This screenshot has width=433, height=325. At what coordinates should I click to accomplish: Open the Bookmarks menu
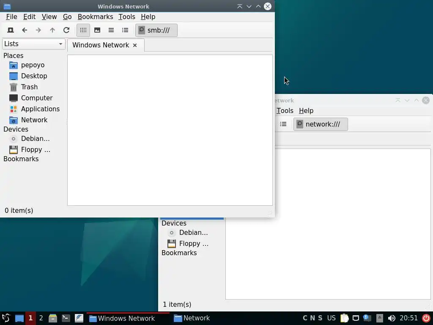tap(95, 17)
